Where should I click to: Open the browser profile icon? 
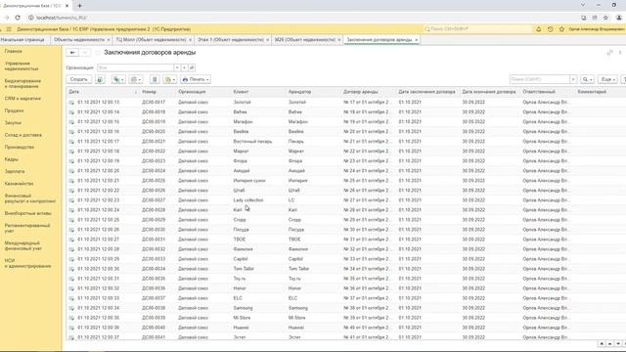[619, 18]
